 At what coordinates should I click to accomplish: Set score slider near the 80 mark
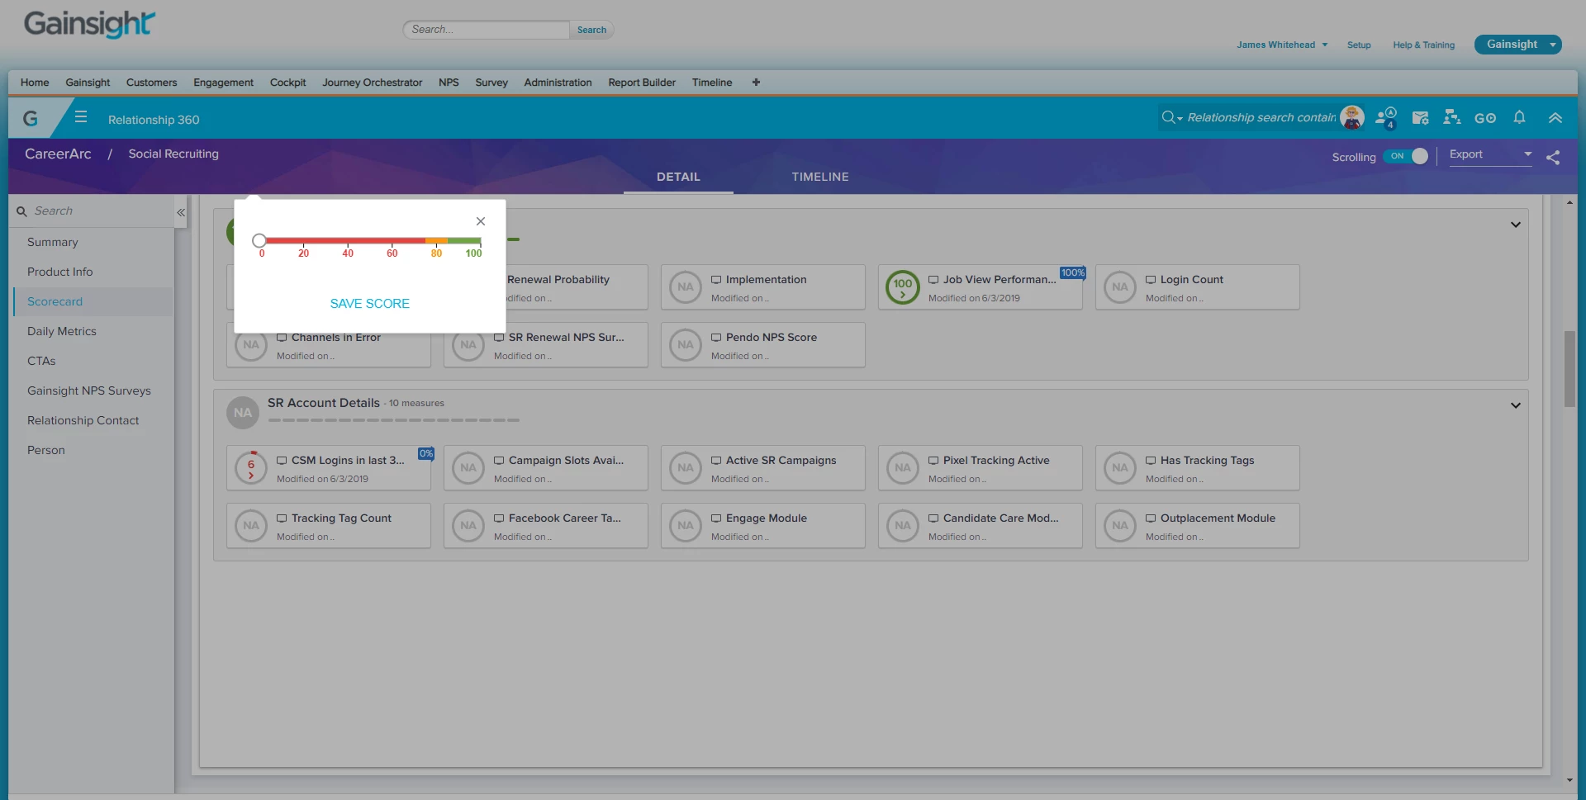coord(436,240)
